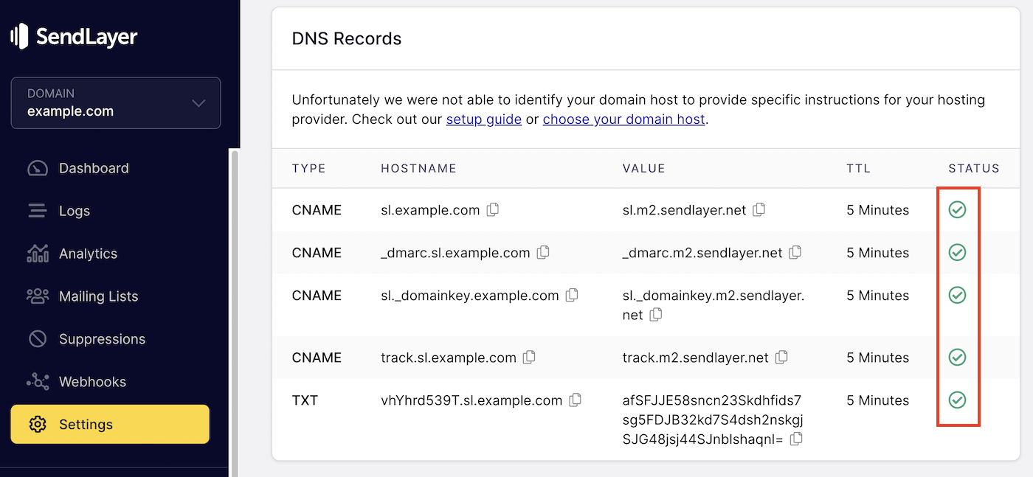Copy the _dmarc.m2.sendlayer.net value
1033x477 pixels.
pyautogui.click(x=795, y=253)
